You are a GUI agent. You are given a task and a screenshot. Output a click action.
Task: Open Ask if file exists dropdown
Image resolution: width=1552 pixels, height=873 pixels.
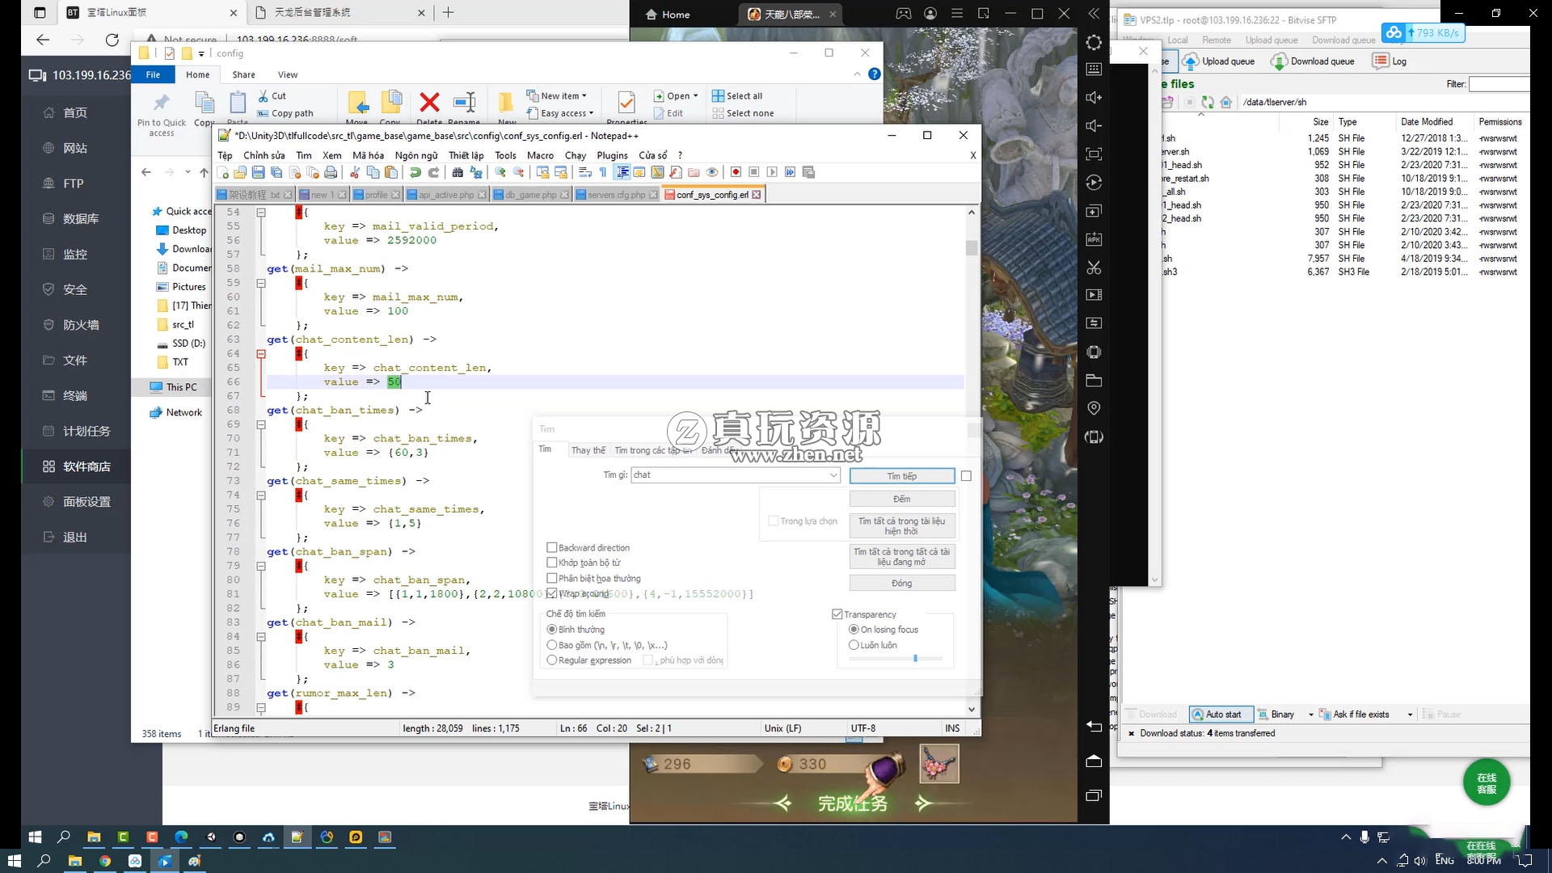coord(1410,715)
